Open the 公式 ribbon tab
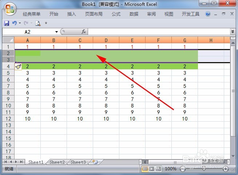Screen dimensions: 238x175 click(x=116, y=14)
